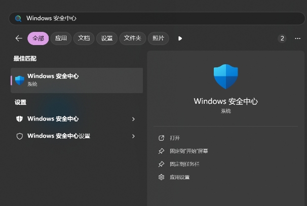Expand the chevron beside Windows 安全中心 under 设置
This screenshot has width=307, height=206.
tap(133, 119)
